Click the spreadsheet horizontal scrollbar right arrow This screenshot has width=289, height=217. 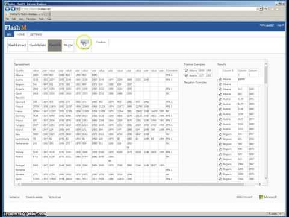click(260, 184)
